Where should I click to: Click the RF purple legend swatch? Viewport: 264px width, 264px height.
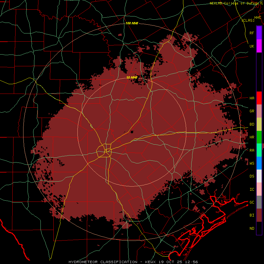pos(259,33)
